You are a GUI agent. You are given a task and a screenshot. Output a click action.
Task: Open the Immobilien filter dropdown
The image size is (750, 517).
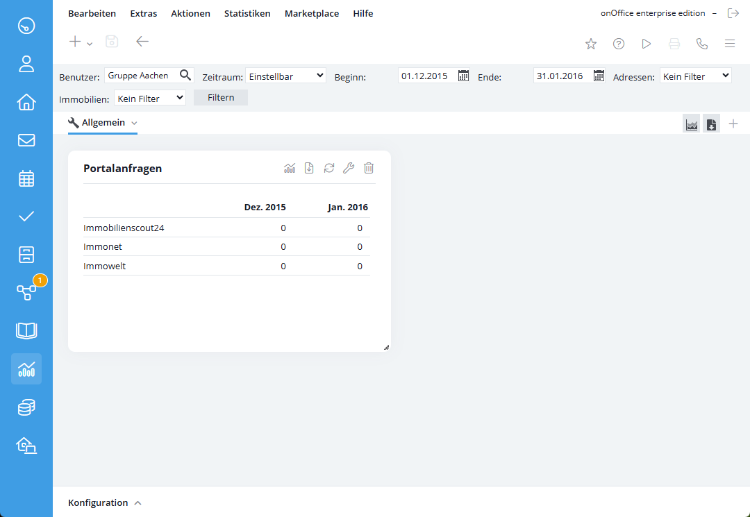(149, 99)
